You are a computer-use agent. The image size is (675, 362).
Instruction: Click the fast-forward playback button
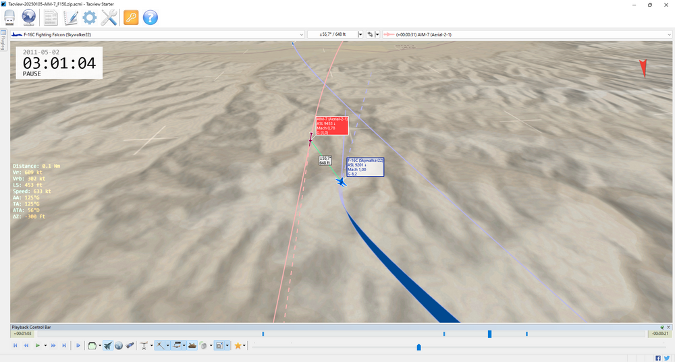(x=53, y=345)
